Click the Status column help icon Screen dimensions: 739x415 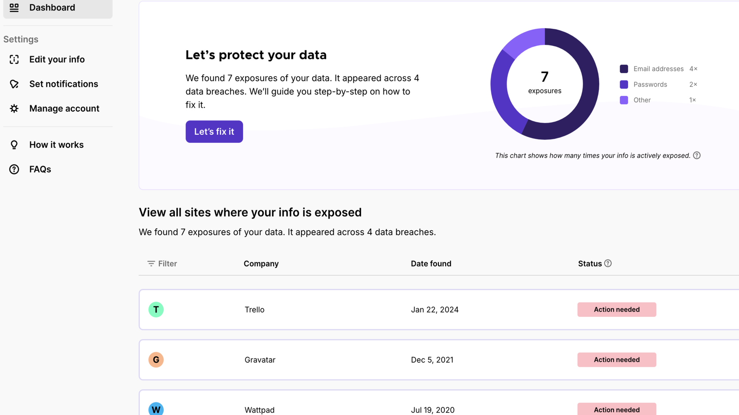(608, 263)
